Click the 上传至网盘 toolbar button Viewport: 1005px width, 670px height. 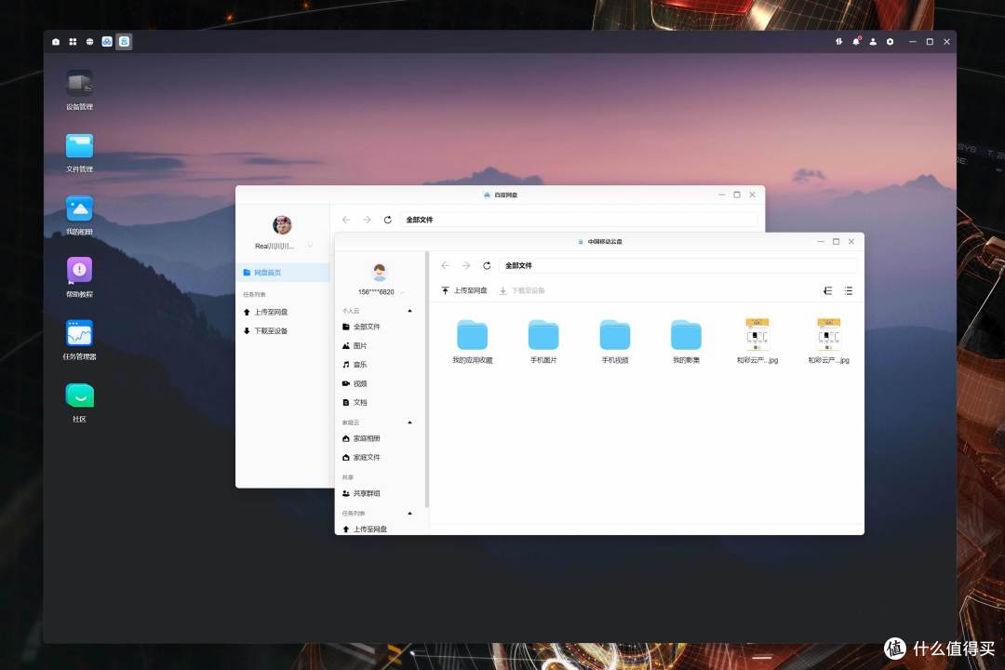(x=464, y=290)
